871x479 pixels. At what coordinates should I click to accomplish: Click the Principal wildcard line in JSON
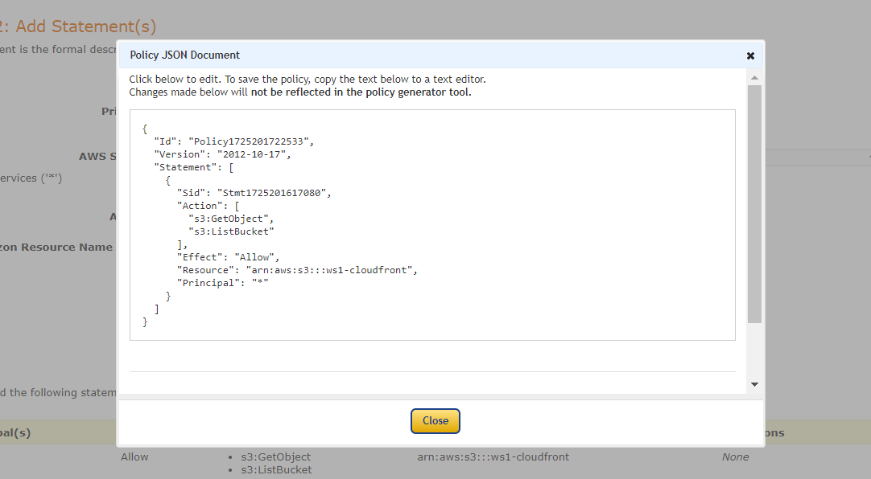(x=222, y=283)
